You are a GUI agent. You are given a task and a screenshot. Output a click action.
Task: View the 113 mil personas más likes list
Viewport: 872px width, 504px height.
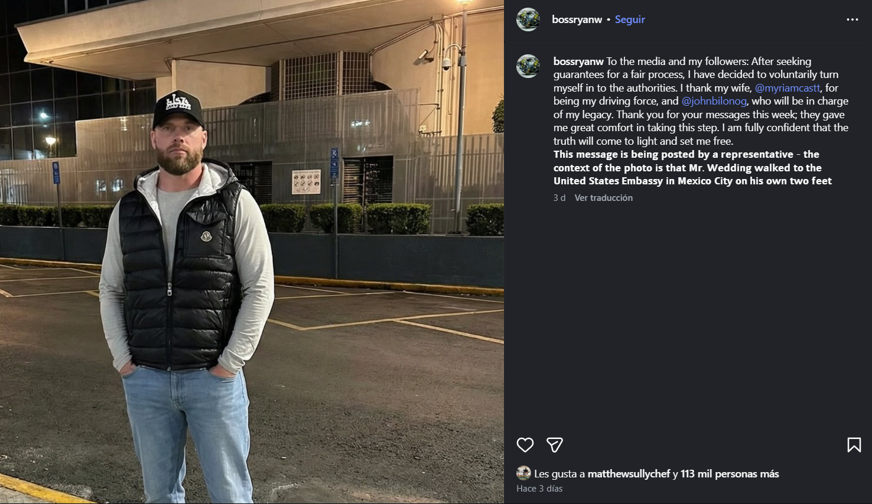pos(730,474)
